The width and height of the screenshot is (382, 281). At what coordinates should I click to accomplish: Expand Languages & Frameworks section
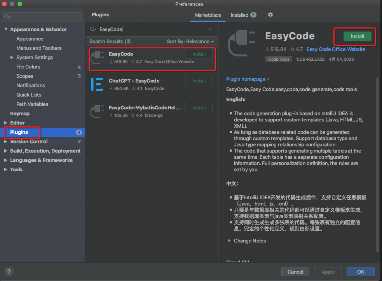(6, 160)
